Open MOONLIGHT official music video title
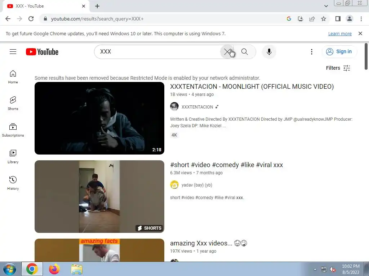 coord(252,87)
